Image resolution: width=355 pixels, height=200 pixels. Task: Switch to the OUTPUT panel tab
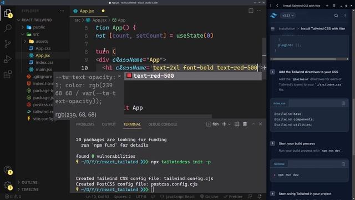[x=109, y=124]
